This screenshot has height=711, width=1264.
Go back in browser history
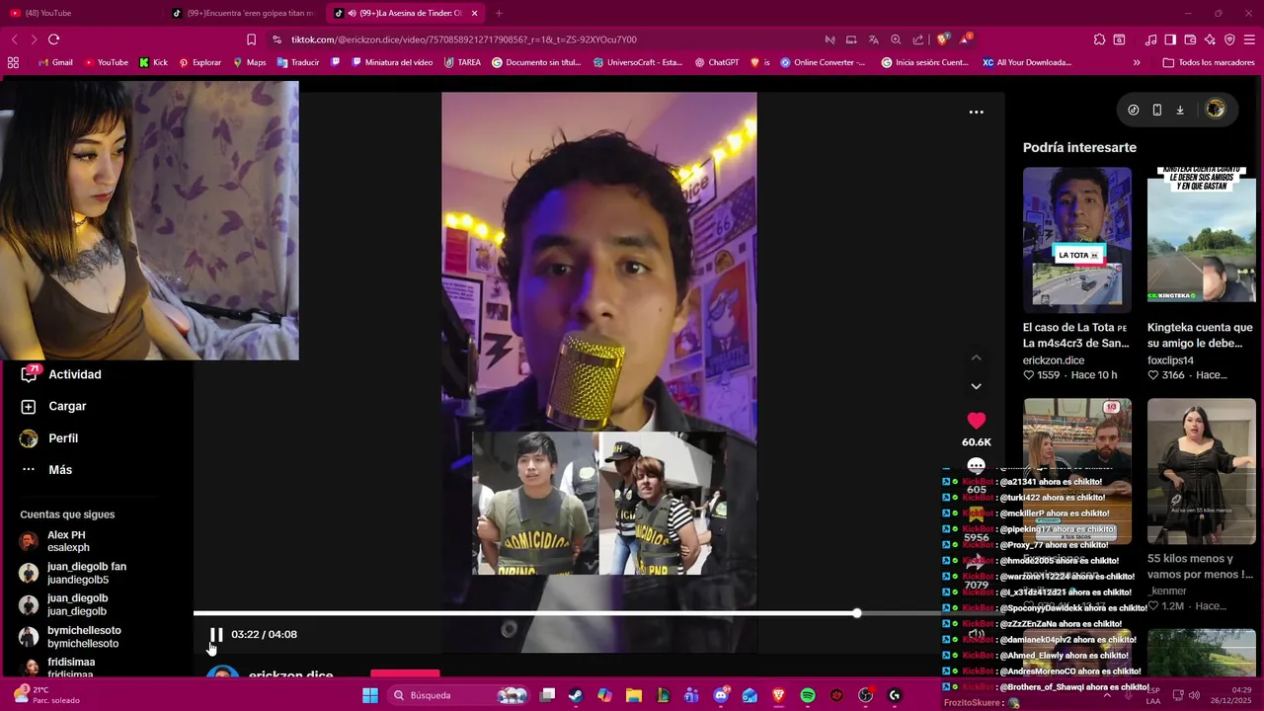[15, 39]
